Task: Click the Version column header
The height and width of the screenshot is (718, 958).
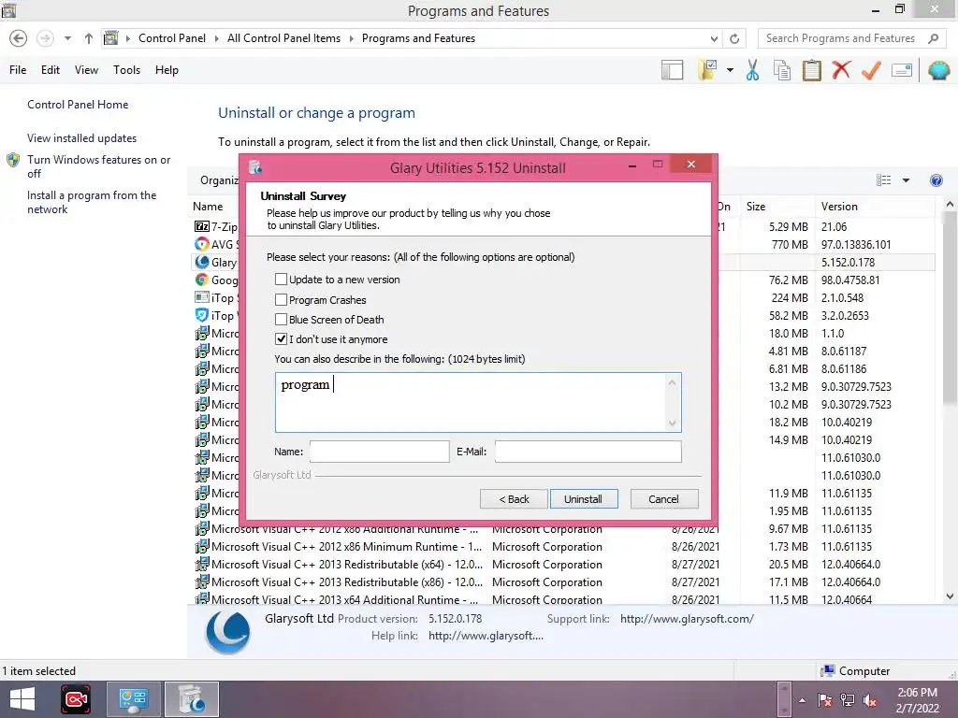Action: 875,207
